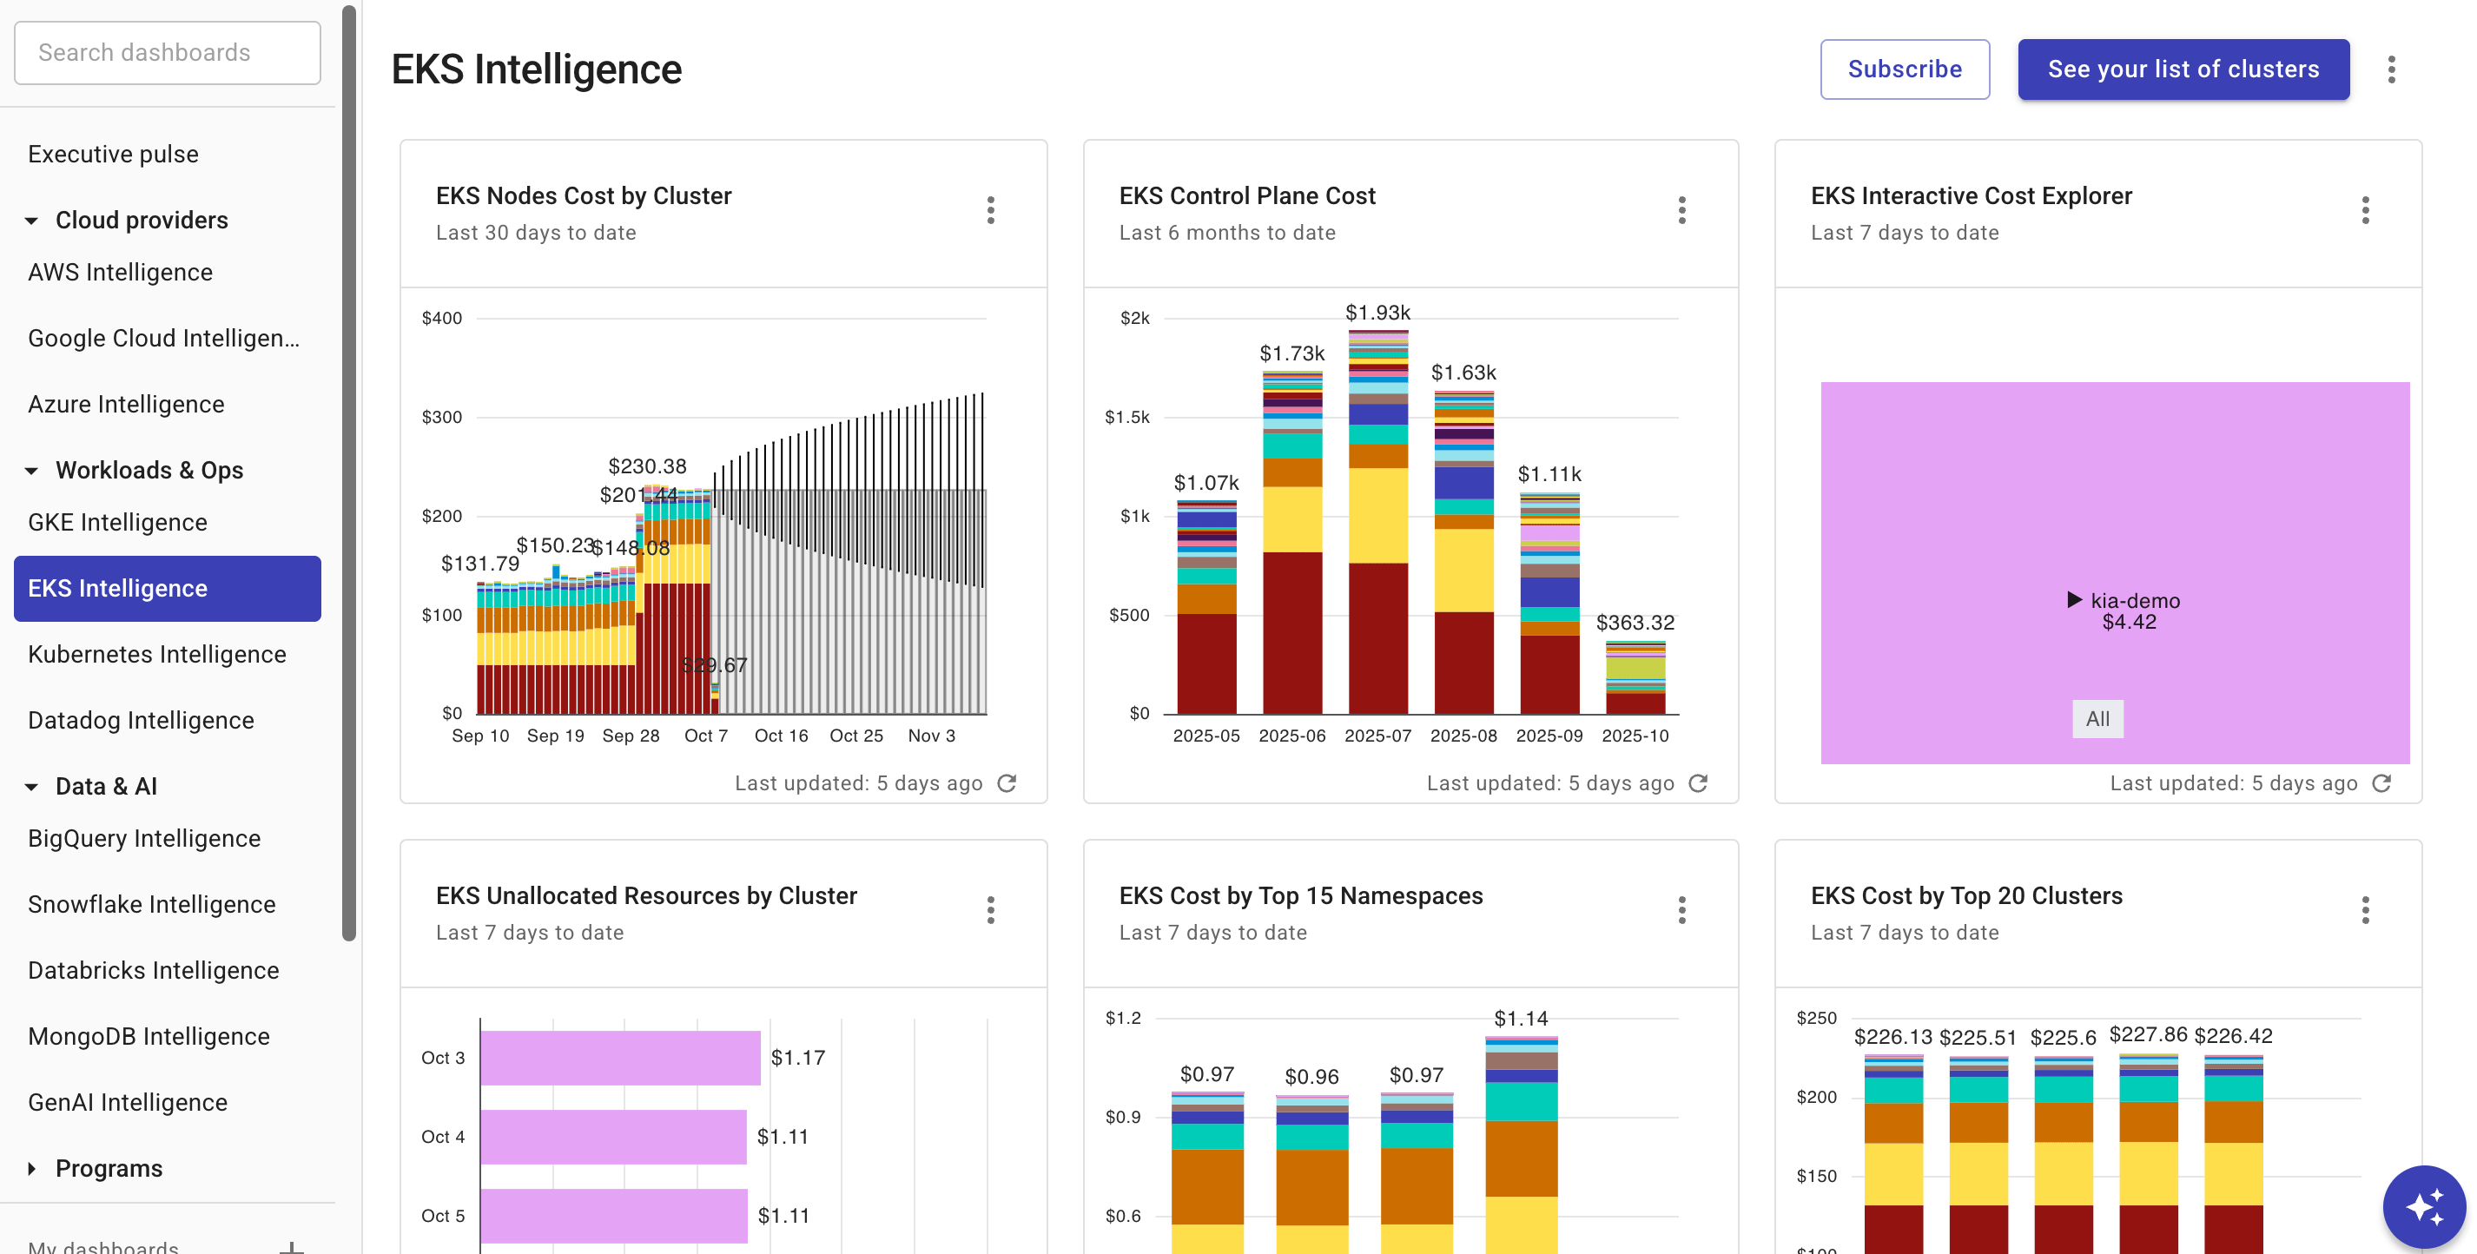Open the kebab menu on EKS Unallocated Resources widget
The width and height of the screenshot is (2477, 1254).
990,910
